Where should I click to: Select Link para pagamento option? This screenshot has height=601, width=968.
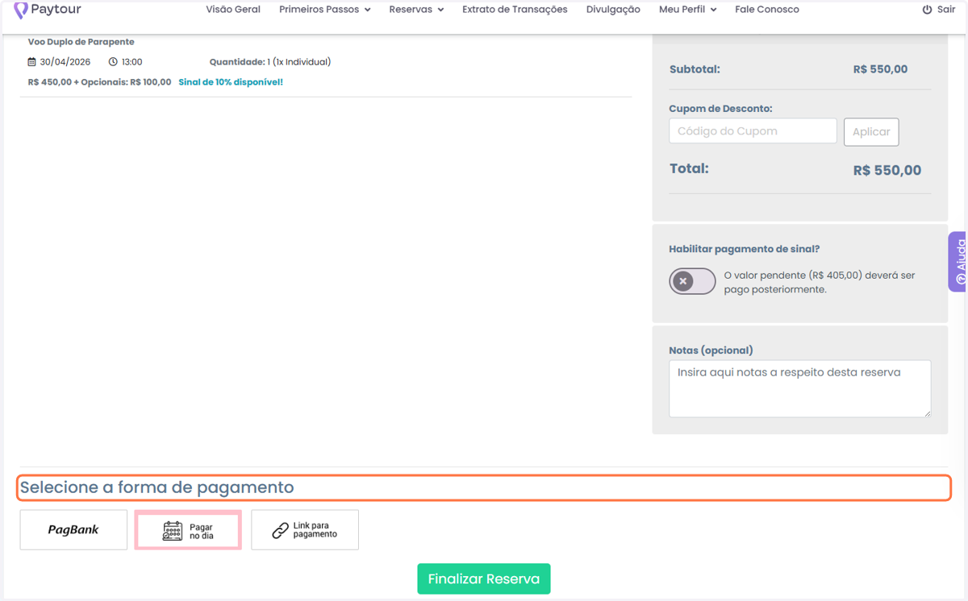[x=305, y=530]
